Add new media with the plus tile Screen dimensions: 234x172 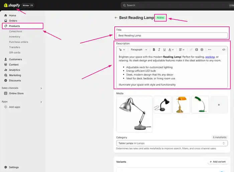pyautogui.click(x=219, y=105)
